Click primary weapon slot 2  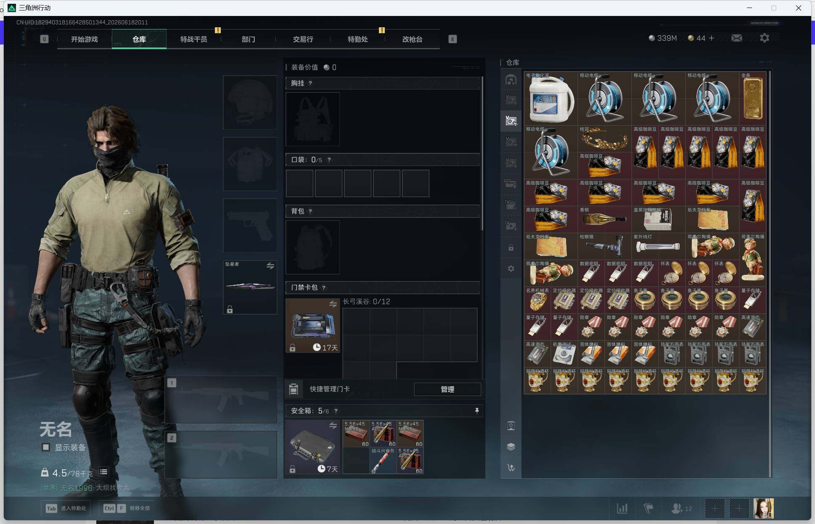(221, 455)
